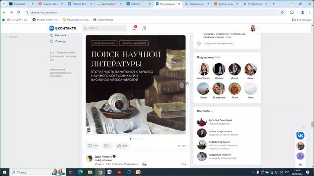The height and width of the screenshot is (176, 314).
Task: Open Microsoft Edge from the taskbar
Action: coord(80,172)
